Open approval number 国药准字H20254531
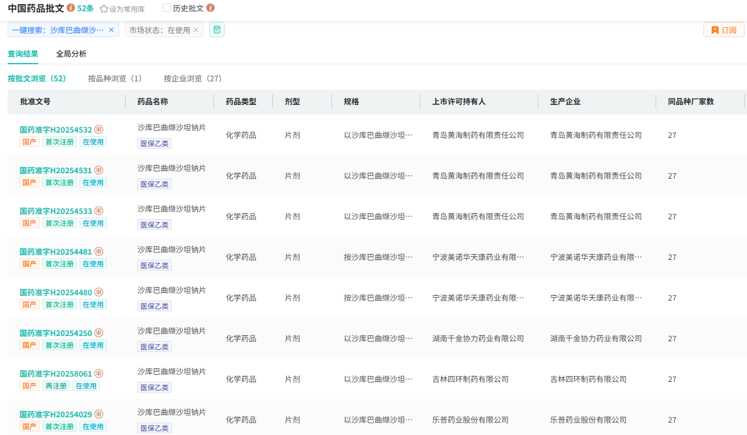 pos(56,170)
